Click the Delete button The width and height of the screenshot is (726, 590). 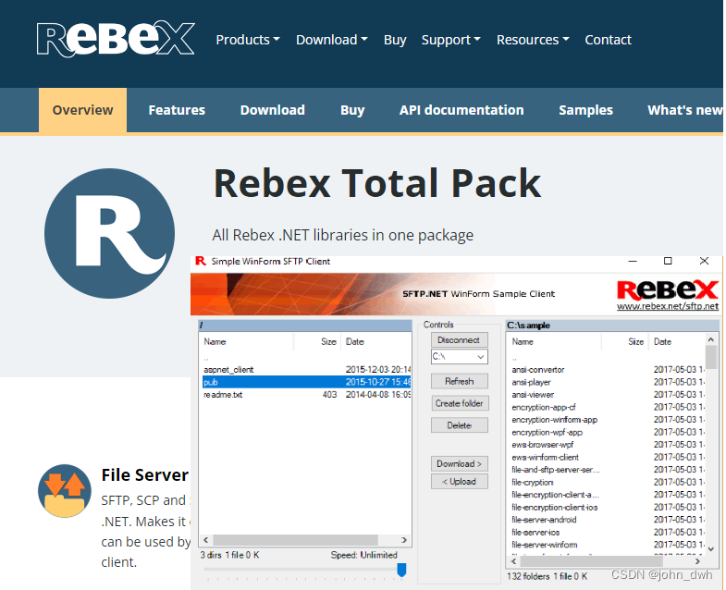pyautogui.click(x=459, y=425)
